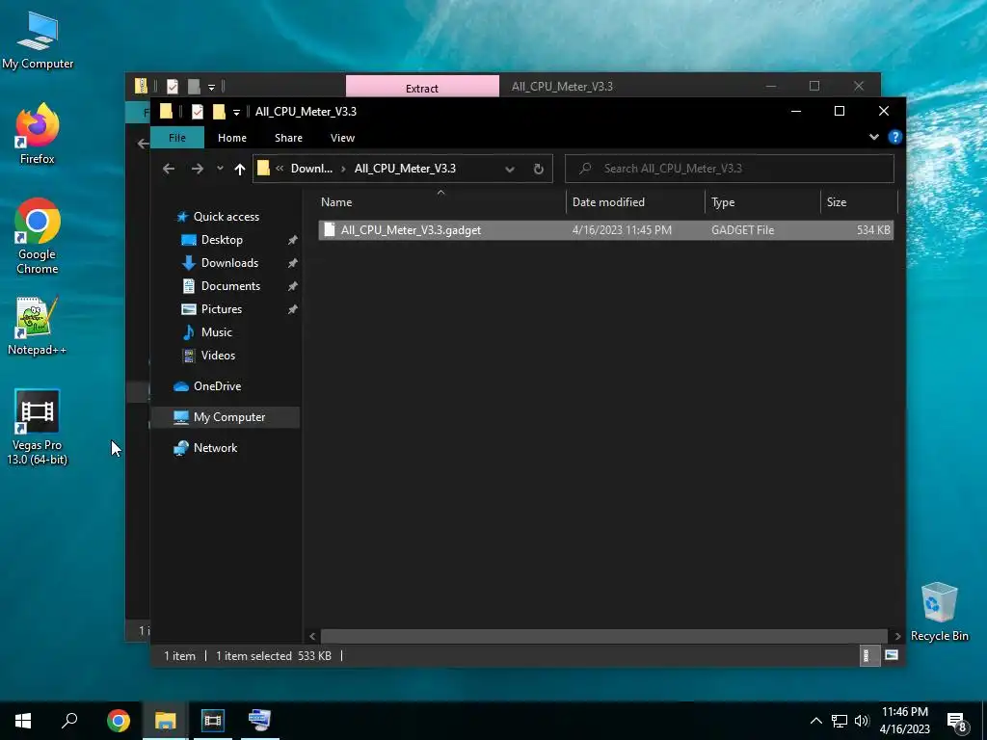Expand the ribbon with chevron
This screenshot has height=740, width=987.
pyautogui.click(x=873, y=137)
